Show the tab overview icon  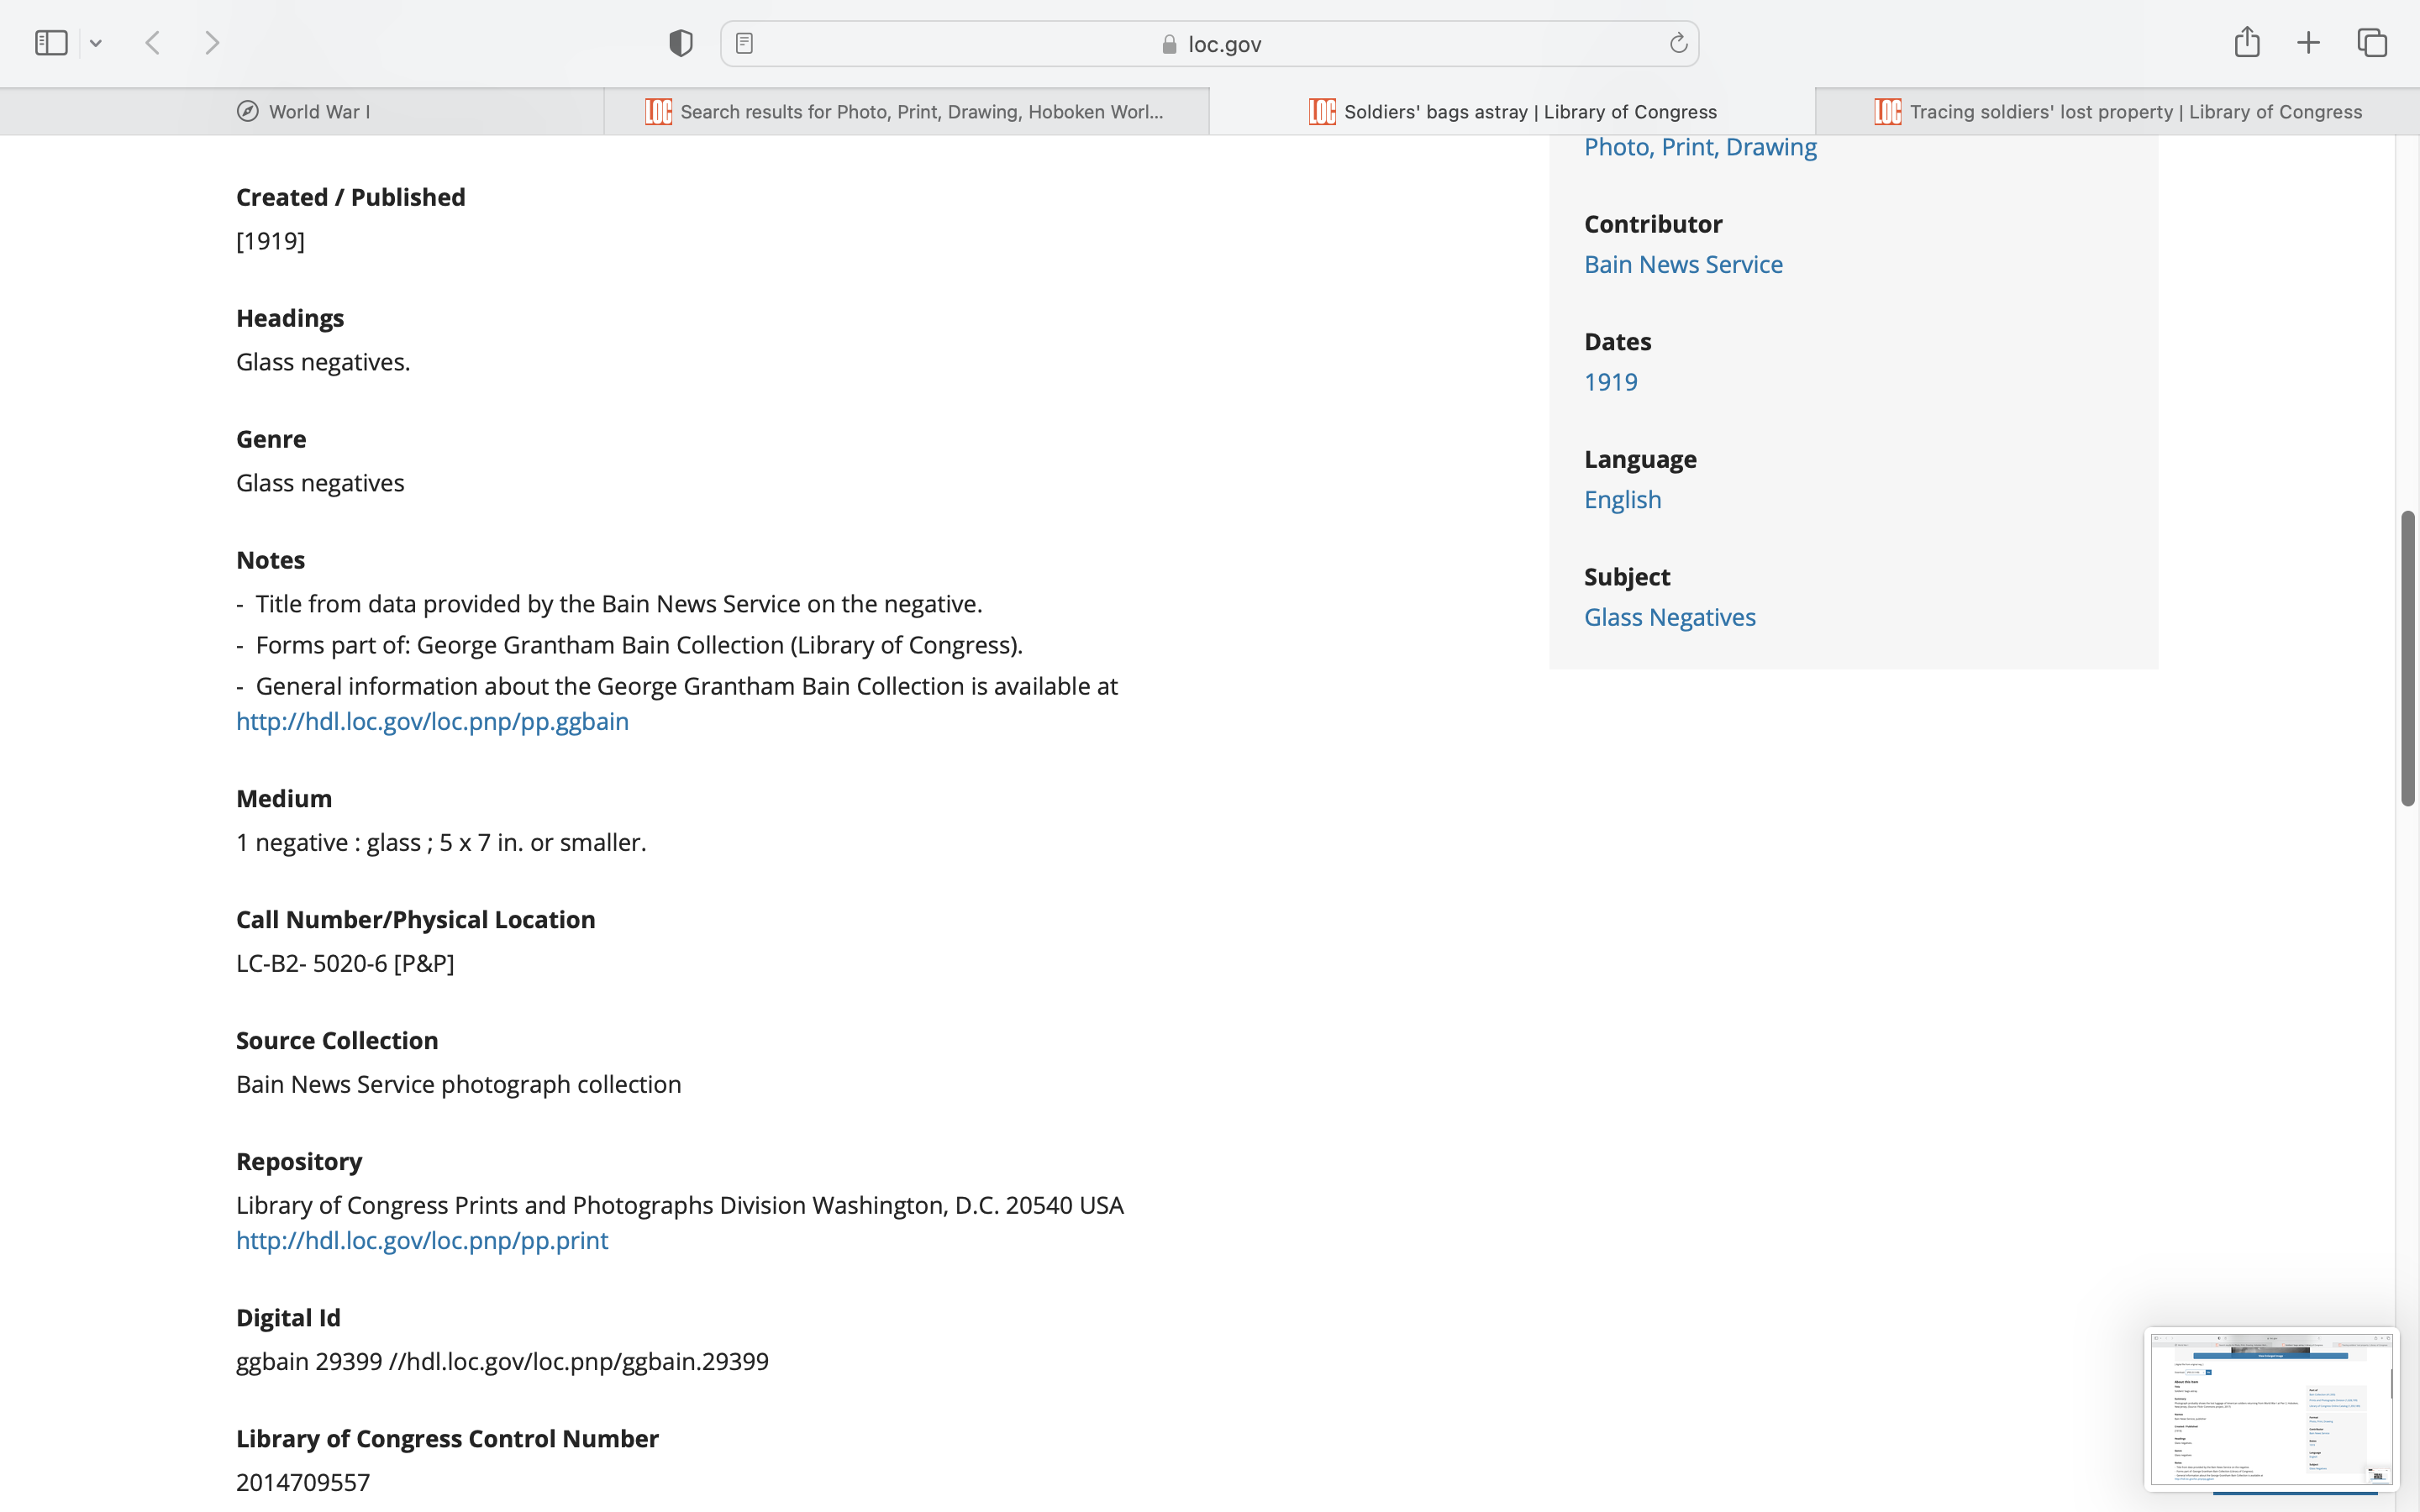click(x=2372, y=43)
